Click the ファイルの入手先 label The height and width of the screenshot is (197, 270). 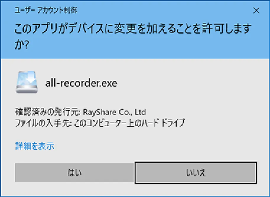pos(43,123)
